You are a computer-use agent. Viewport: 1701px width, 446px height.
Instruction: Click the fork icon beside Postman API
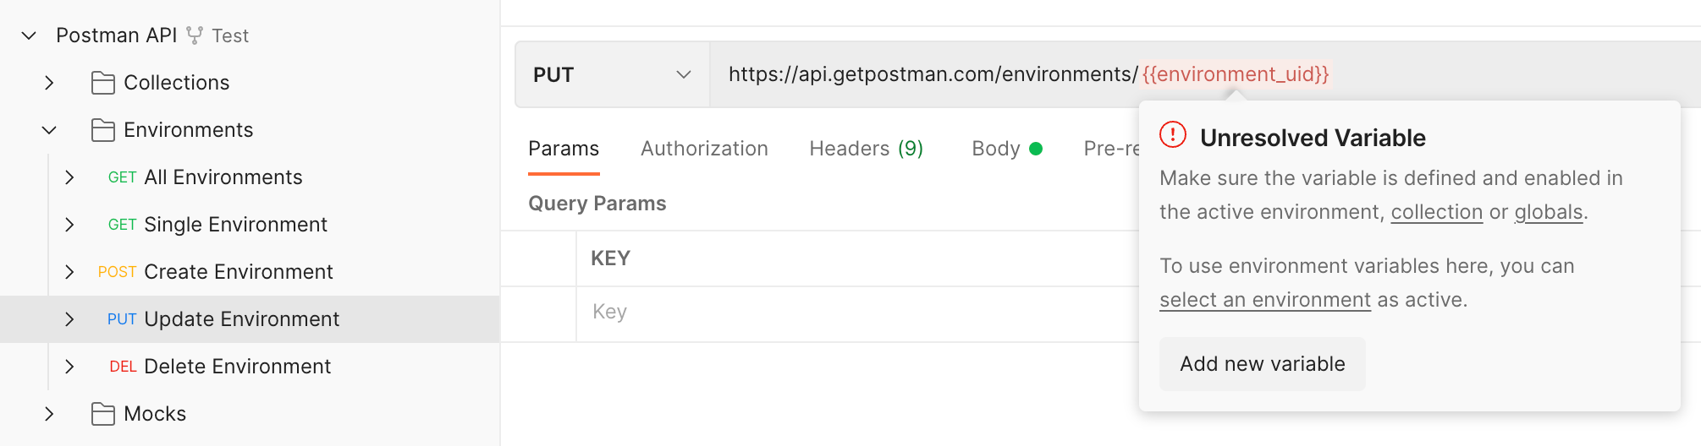pos(195,35)
